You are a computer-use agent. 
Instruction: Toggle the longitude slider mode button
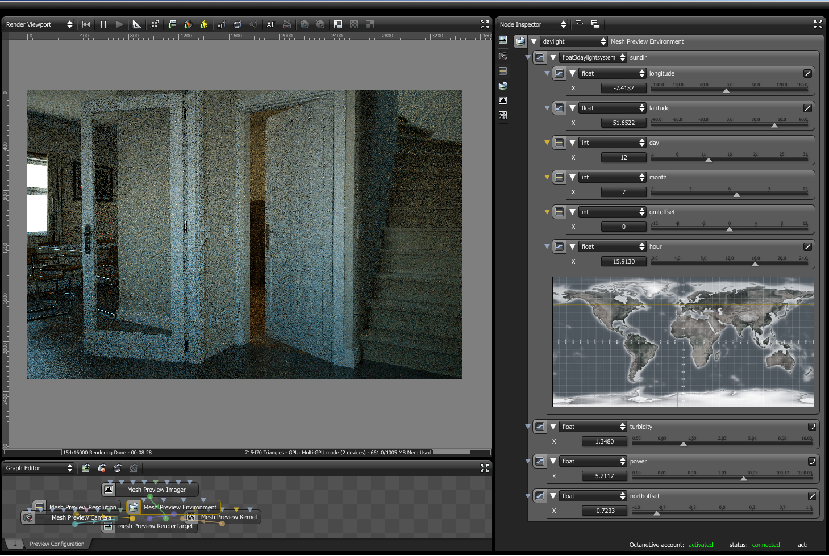(x=807, y=73)
